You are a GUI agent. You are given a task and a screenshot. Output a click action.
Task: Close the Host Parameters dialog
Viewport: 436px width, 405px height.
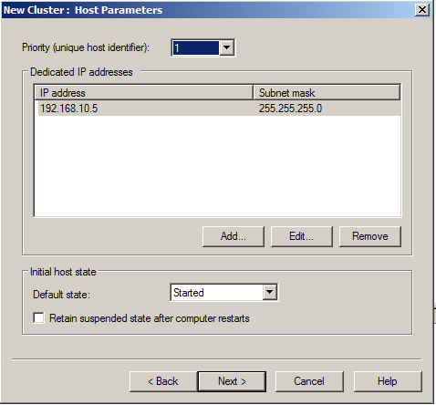[422, 10]
